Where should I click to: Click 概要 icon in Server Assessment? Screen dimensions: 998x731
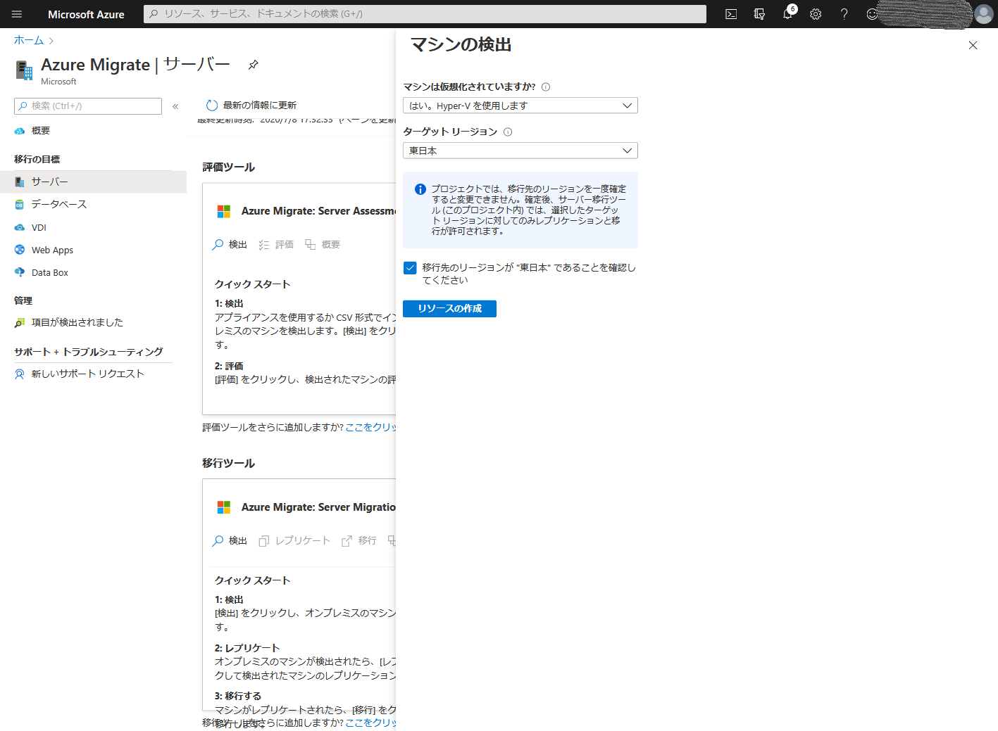(310, 244)
